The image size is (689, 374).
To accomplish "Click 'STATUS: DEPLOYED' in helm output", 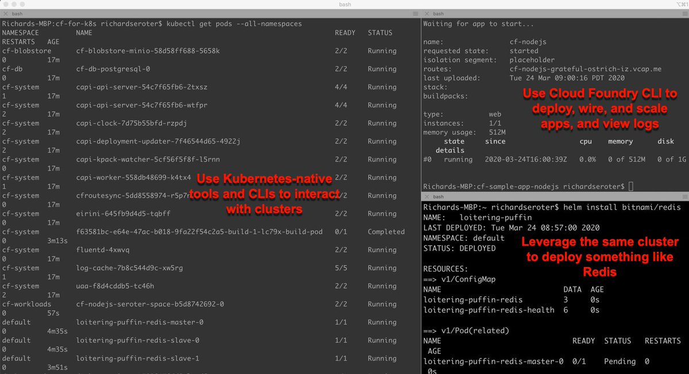I will point(459,248).
